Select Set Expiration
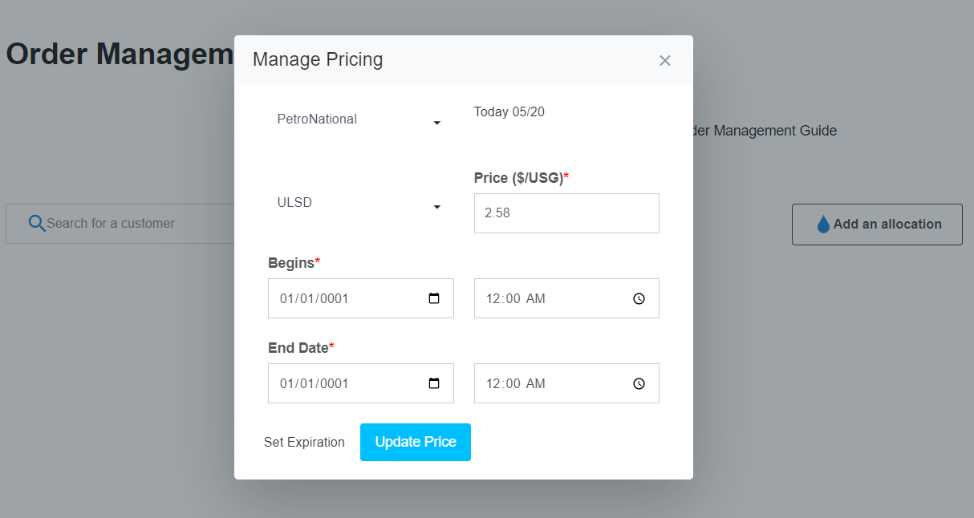This screenshot has width=974, height=518. 305,442
